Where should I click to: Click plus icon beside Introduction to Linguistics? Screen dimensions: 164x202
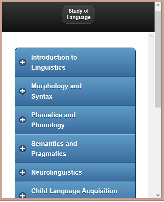tap(23, 62)
